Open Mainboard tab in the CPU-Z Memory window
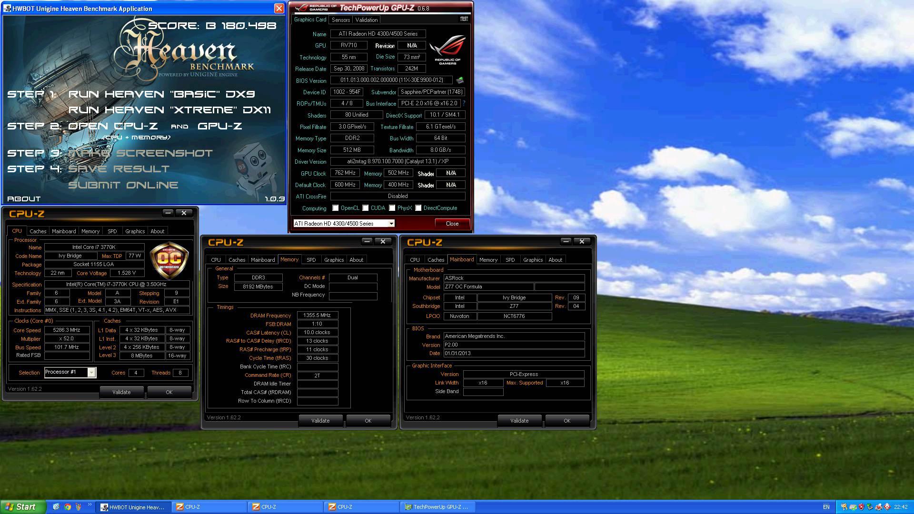Viewport: 914px width, 514px height. tap(263, 260)
